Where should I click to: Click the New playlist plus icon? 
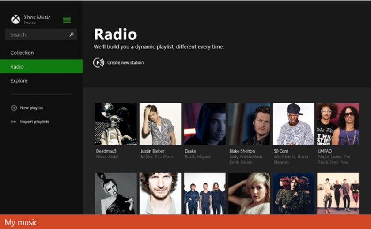(14, 108)
